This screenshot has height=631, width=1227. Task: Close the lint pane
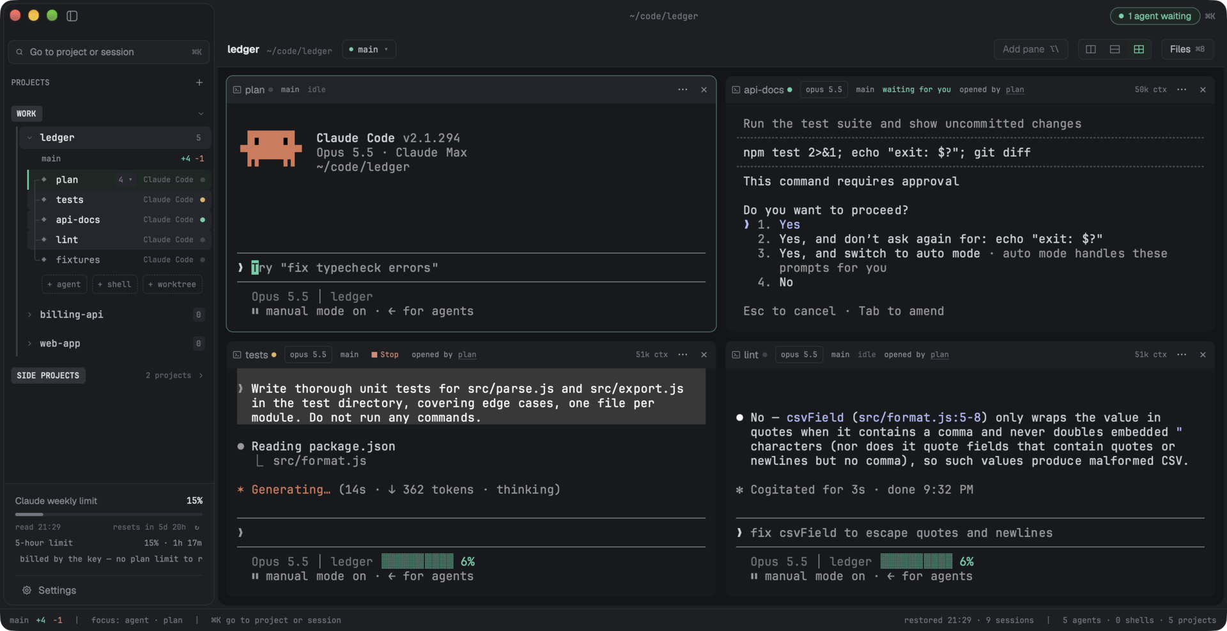[x=1203, y=354]
